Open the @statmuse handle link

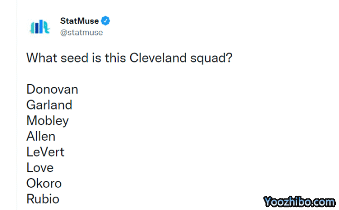(x=81, y=33)
